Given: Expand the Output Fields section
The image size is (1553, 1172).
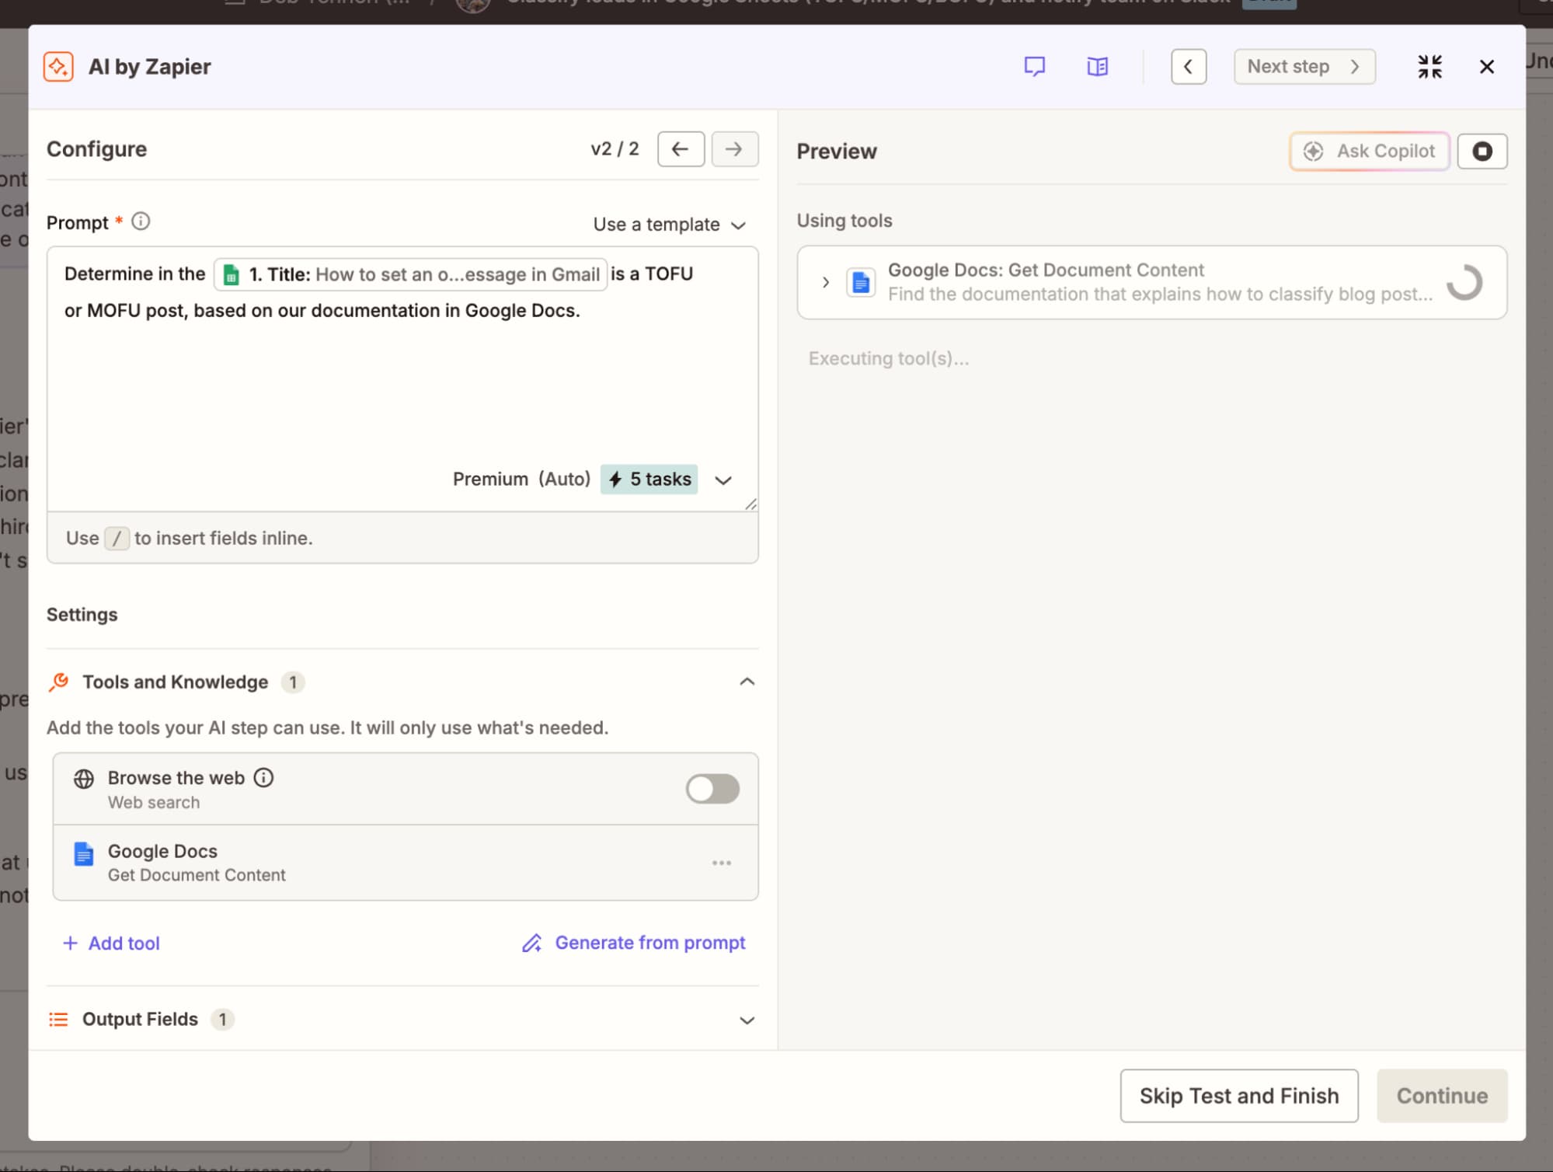Looking at the screenshot, I should point(746,1020).
